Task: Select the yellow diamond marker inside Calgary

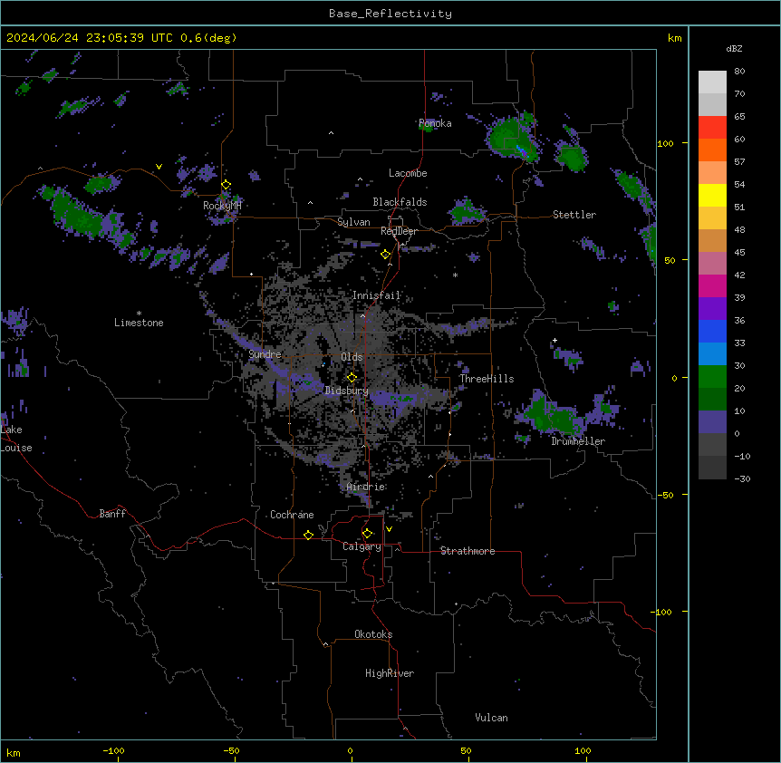Action: tap(367, 534)
